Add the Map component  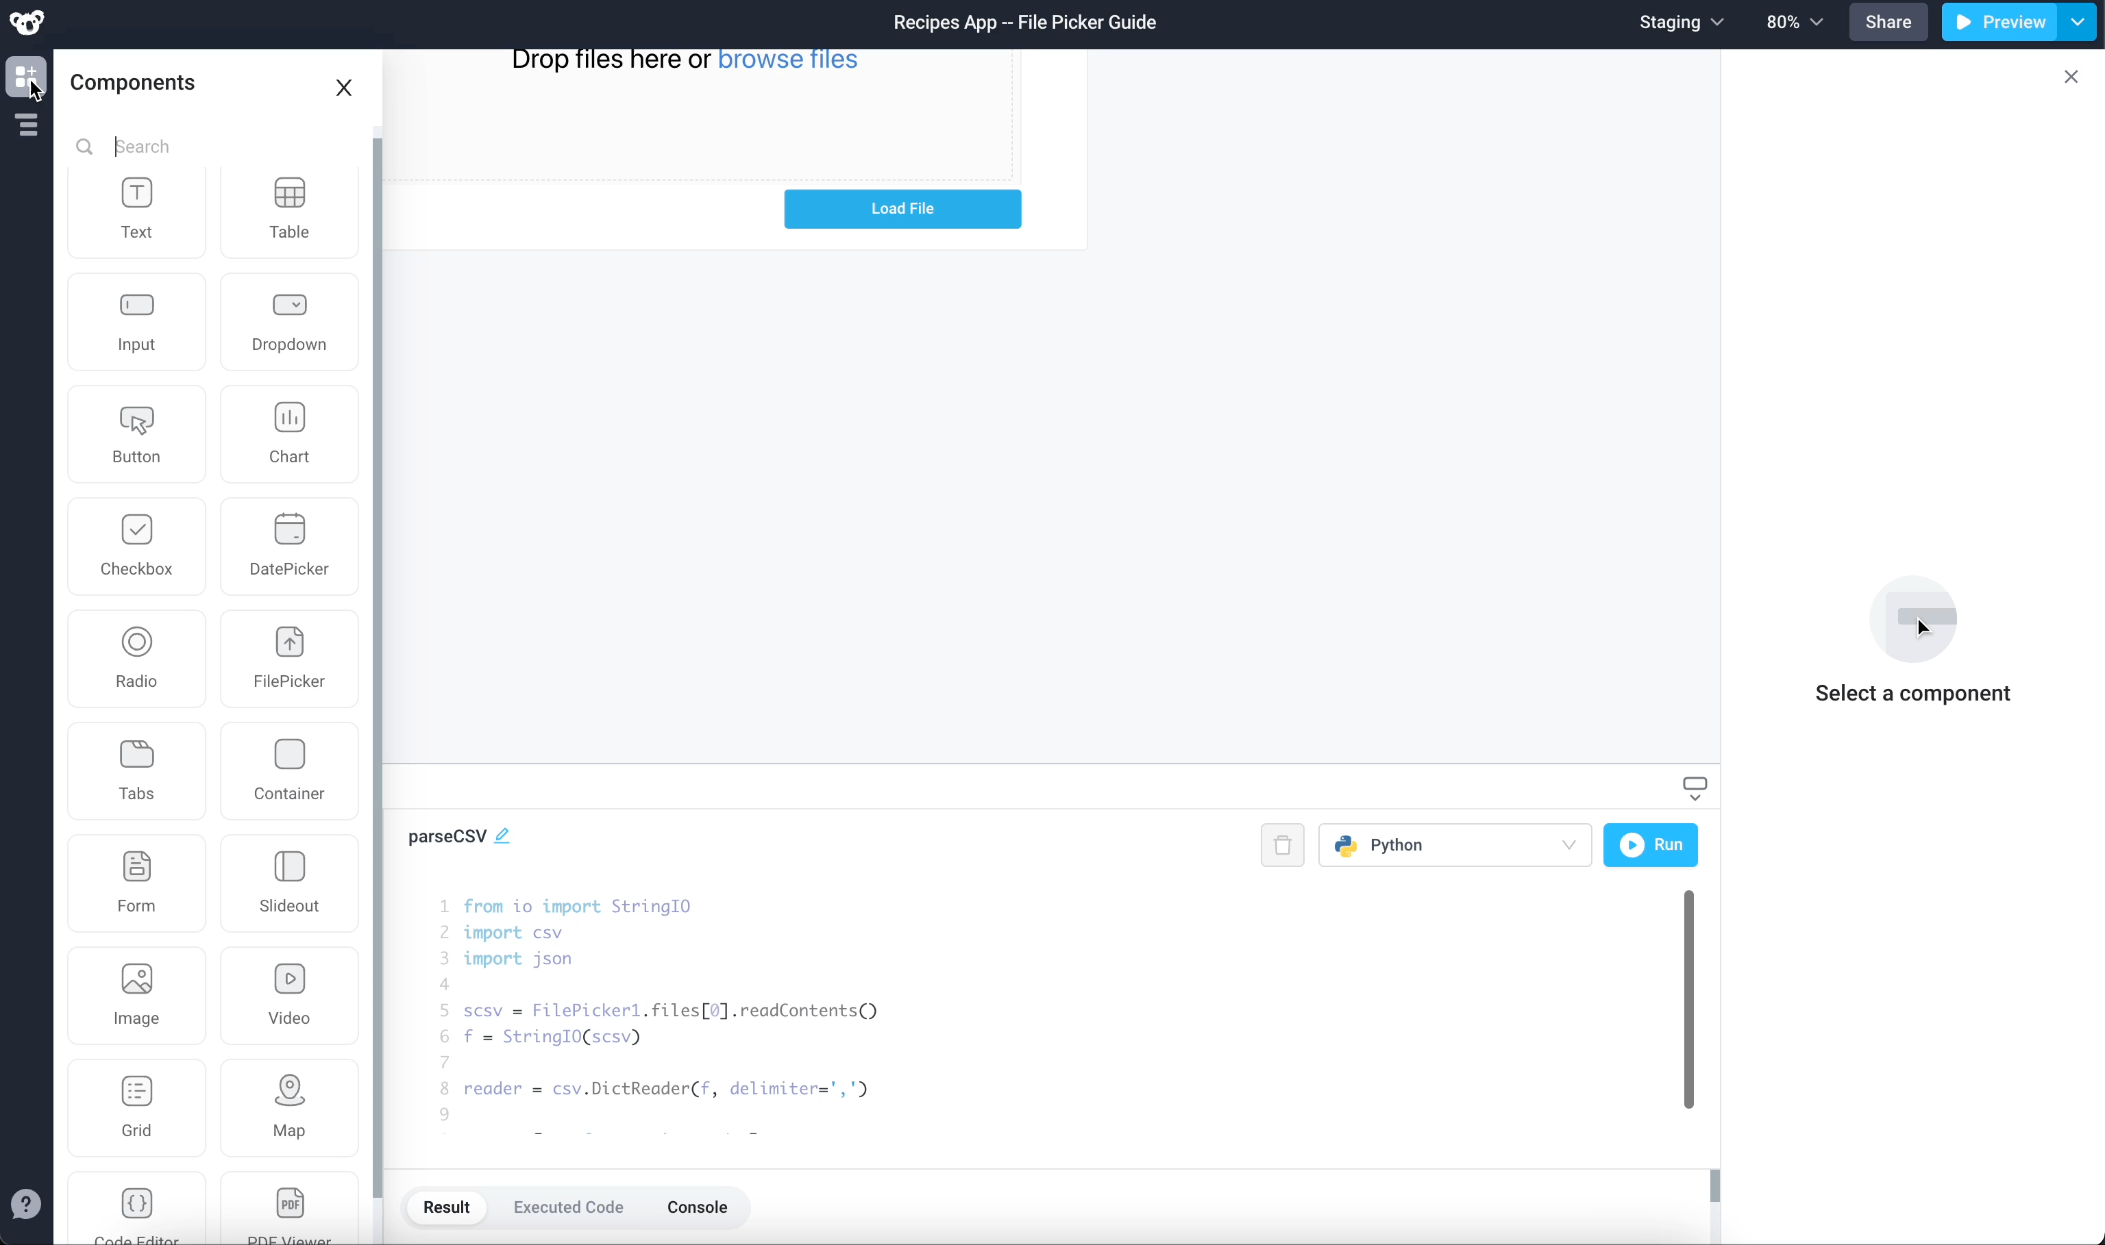point(288,1107)
